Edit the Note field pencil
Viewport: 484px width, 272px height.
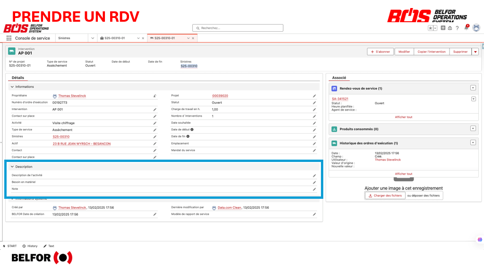(x=314, y=189)
